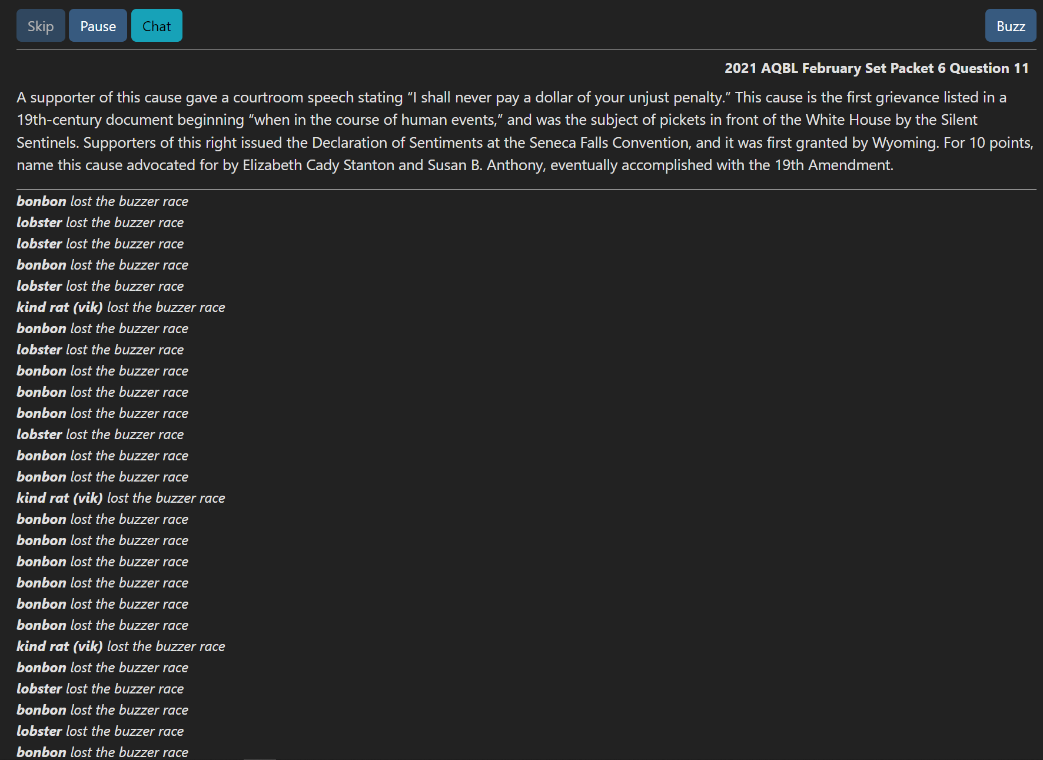Viewport: 1043px width, 760px height.
Task: Click the middle kind rat (vik) log line
Action: [121, 497]
